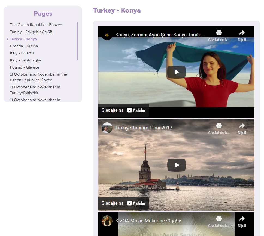Open channel avatar of Türkiye Tanıtım Filmi video

click(x=107, y=128)
